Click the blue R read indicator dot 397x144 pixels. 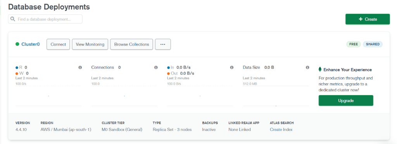[x=17, y=67]
